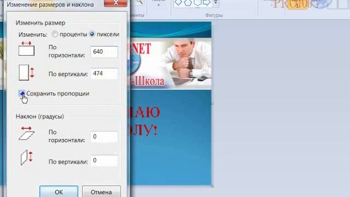This screenshot has width=350, height=197.
Task: Click the canvas right-middle resize handle
Action: pos(212,103)
